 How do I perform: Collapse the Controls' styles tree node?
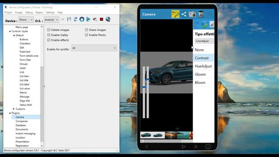[x=10, y=31]
